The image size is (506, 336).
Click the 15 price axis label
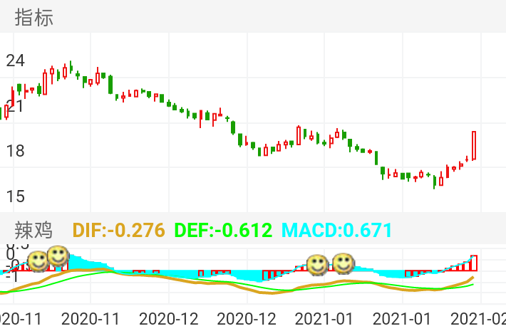click(15, 196)
